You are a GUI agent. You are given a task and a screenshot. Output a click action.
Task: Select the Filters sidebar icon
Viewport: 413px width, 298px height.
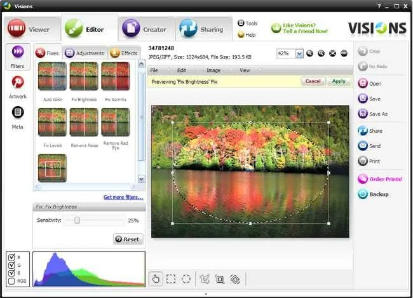click(18, 57)
